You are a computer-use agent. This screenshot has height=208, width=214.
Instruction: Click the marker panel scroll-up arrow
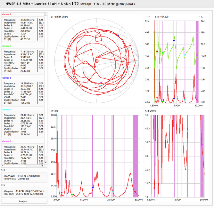(x=46, y=14)
